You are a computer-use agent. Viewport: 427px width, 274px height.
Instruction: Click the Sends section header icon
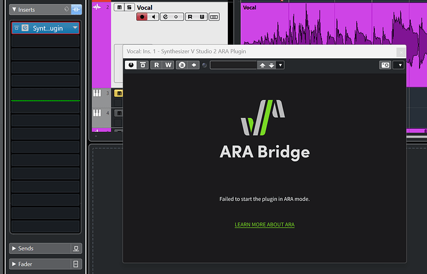click(x=76, y=249)
